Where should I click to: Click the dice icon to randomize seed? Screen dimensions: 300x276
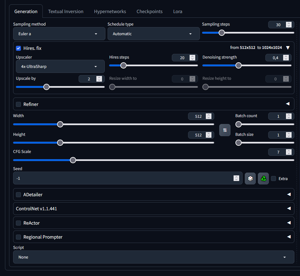(x=250, y=178)
